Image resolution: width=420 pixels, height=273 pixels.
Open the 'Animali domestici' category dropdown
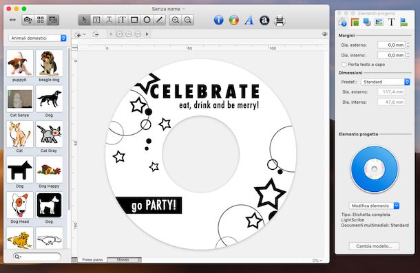(x=37, y=38)
